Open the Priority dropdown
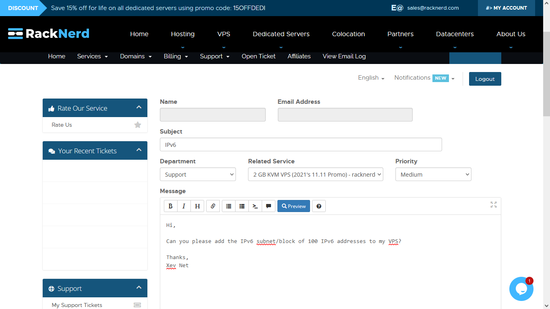This screenshot has height=309, width=550. [x=433, y=175]
